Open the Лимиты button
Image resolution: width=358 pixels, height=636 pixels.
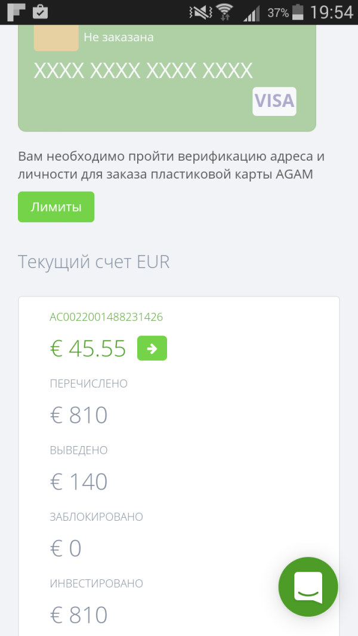[x=56, y=207]
